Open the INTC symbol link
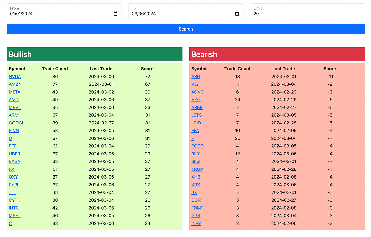The height and width of the screenshot is (237, 371). [x=14, y=208]
